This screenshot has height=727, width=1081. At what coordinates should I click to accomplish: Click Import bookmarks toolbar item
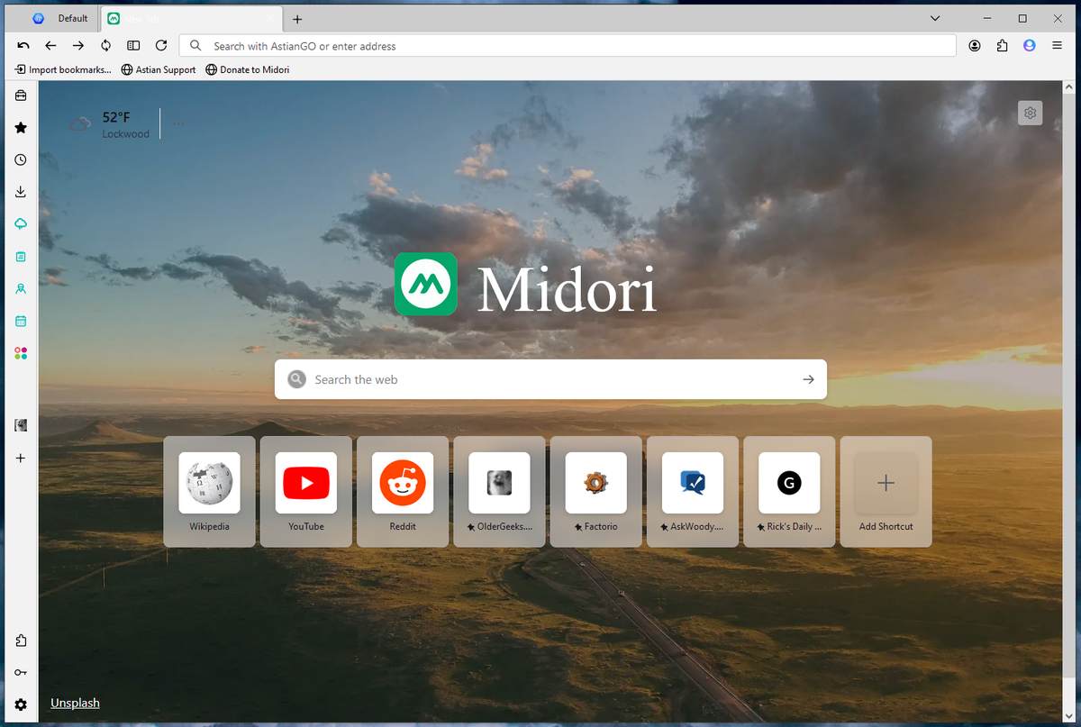point(63,69)
